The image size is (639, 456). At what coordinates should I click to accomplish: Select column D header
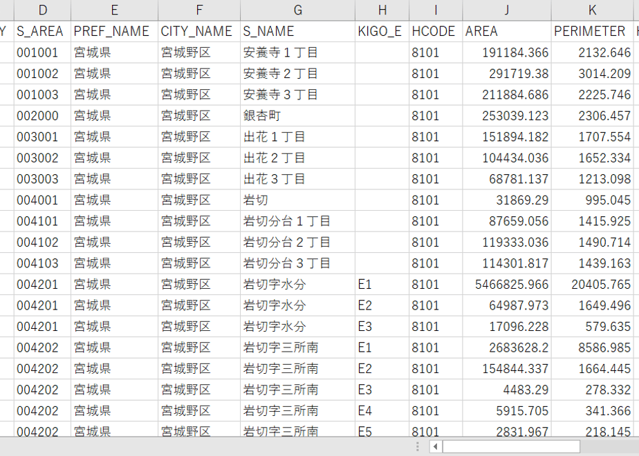click(x=42, y=10)
